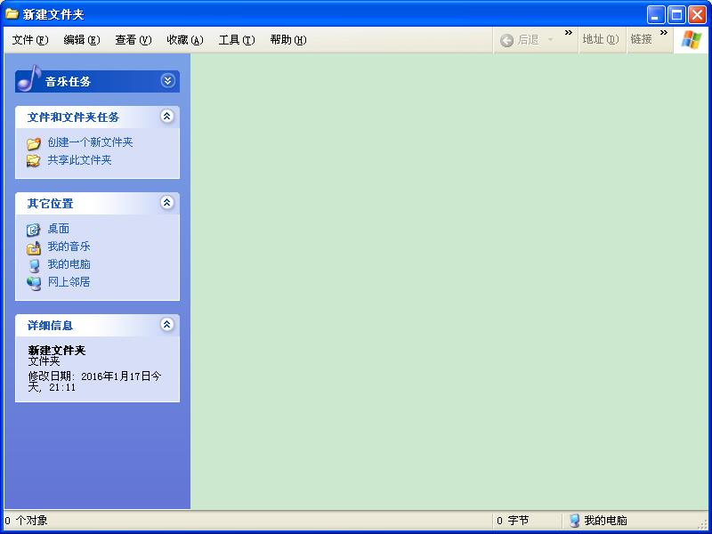The image size is (712, 534).
Task: Open the 查看(V) menu
Action: (x=133, y=40)
